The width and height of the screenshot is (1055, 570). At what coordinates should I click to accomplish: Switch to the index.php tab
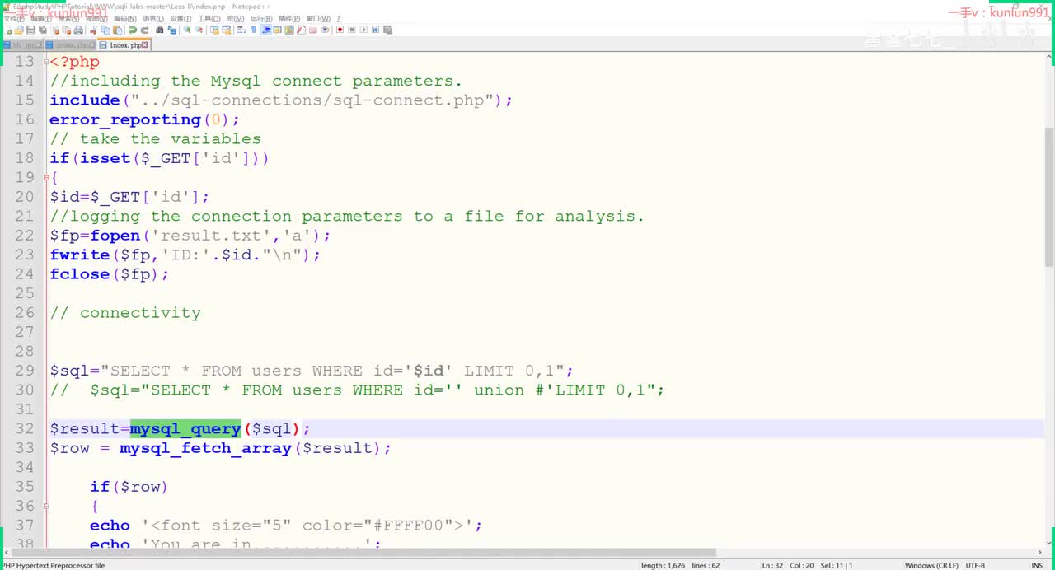point(124,45)
